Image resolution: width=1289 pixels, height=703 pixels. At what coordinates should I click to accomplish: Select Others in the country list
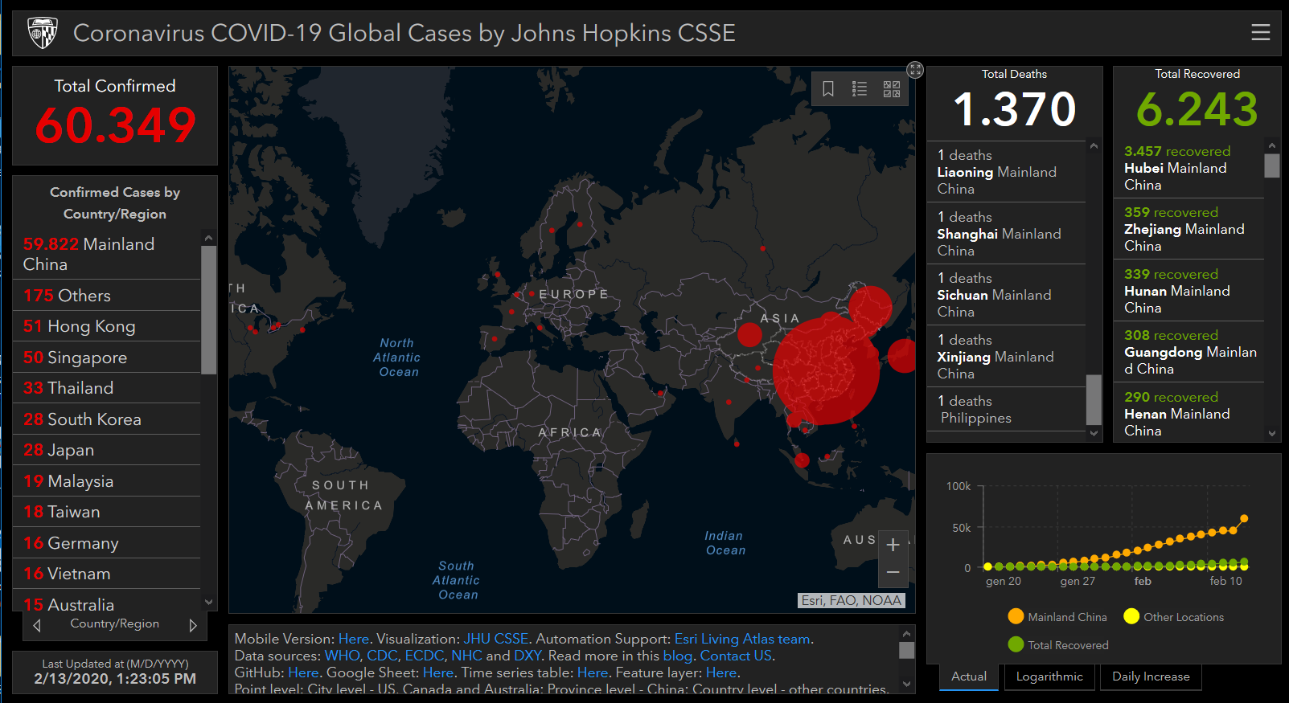point(107,296)
